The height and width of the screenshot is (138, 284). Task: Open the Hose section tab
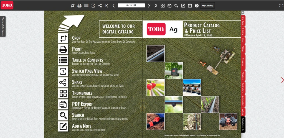click(x=243, y=40)
